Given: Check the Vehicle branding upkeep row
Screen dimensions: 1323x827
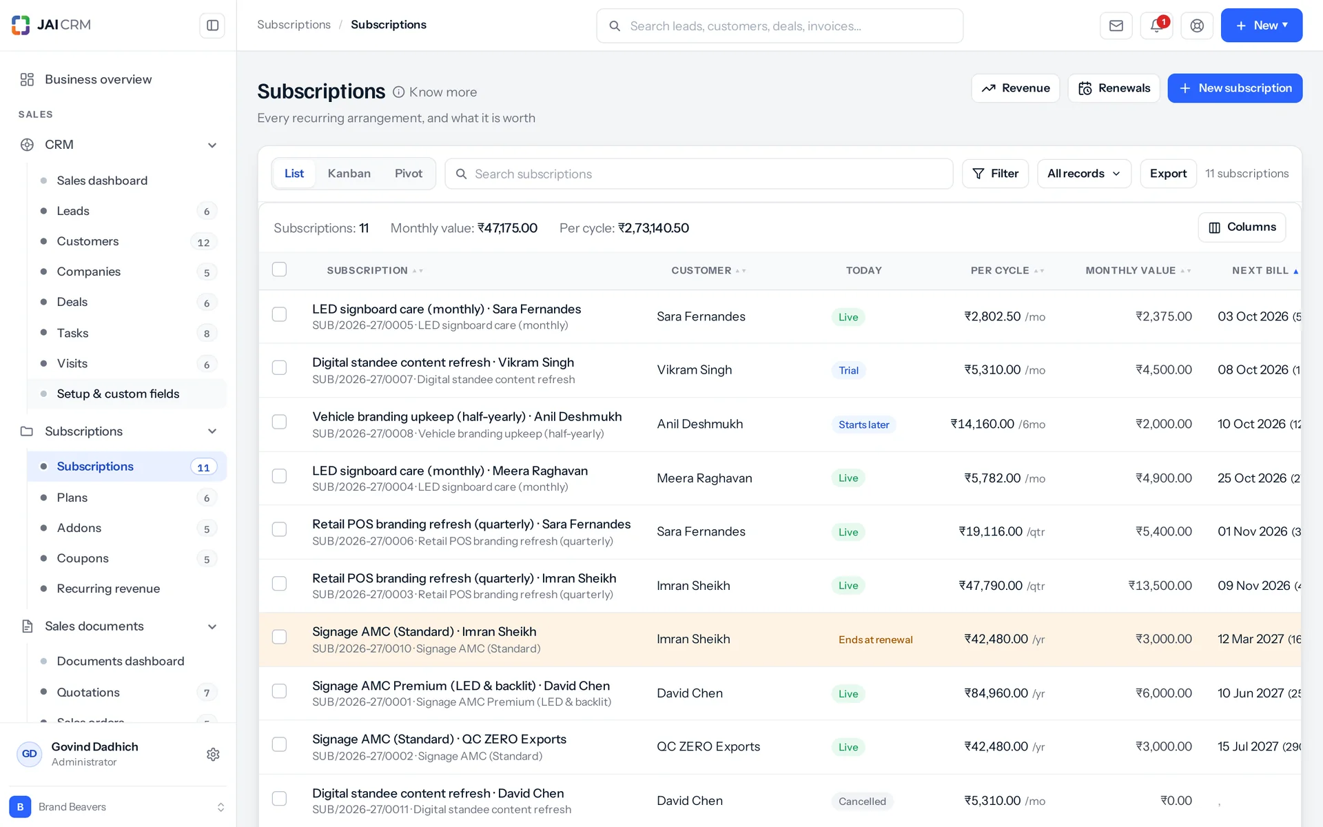Looking at the screenshot, I should point(279,421).
